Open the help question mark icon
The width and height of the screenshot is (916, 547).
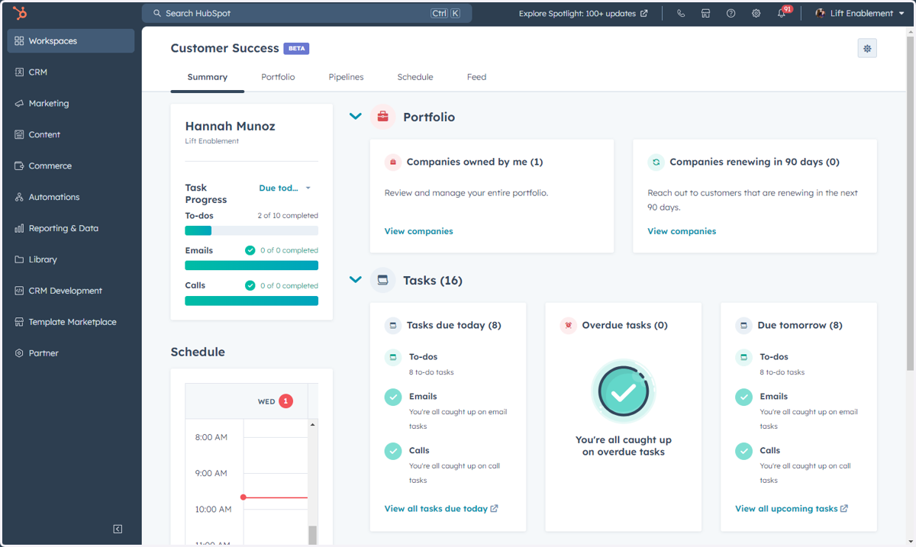(x=731, y=13)
